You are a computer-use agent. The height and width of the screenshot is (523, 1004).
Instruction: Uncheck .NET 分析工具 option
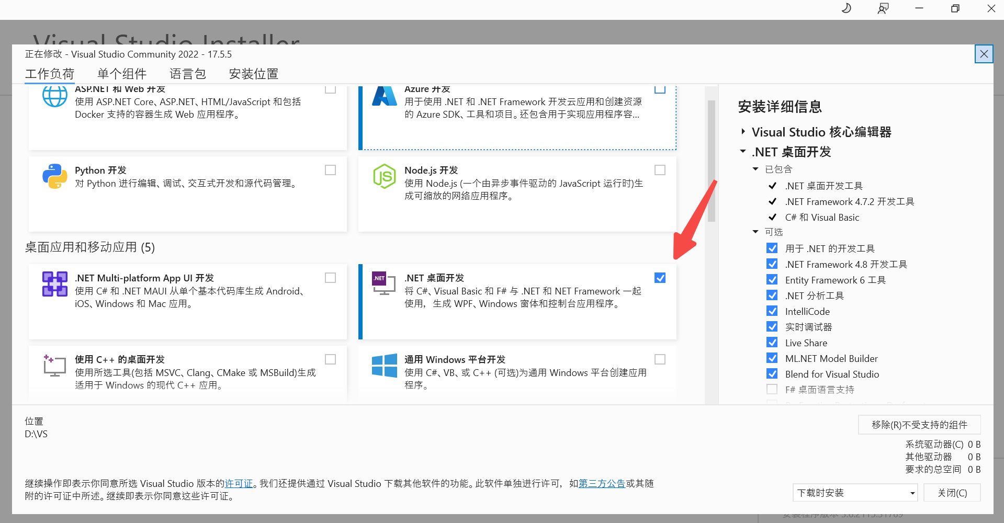pos(772,295)
